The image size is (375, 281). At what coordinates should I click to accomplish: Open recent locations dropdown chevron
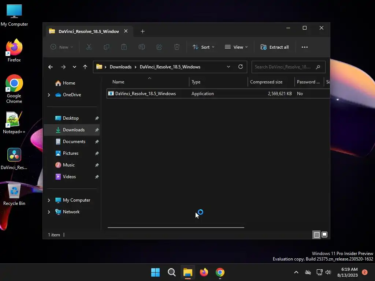[74, 67]
